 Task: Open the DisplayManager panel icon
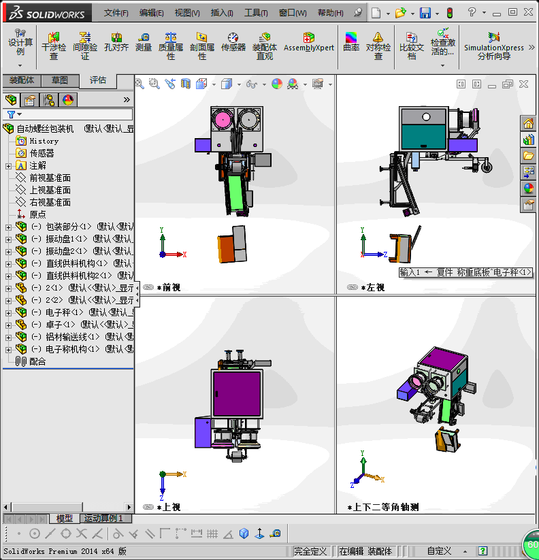coord(68,99)
